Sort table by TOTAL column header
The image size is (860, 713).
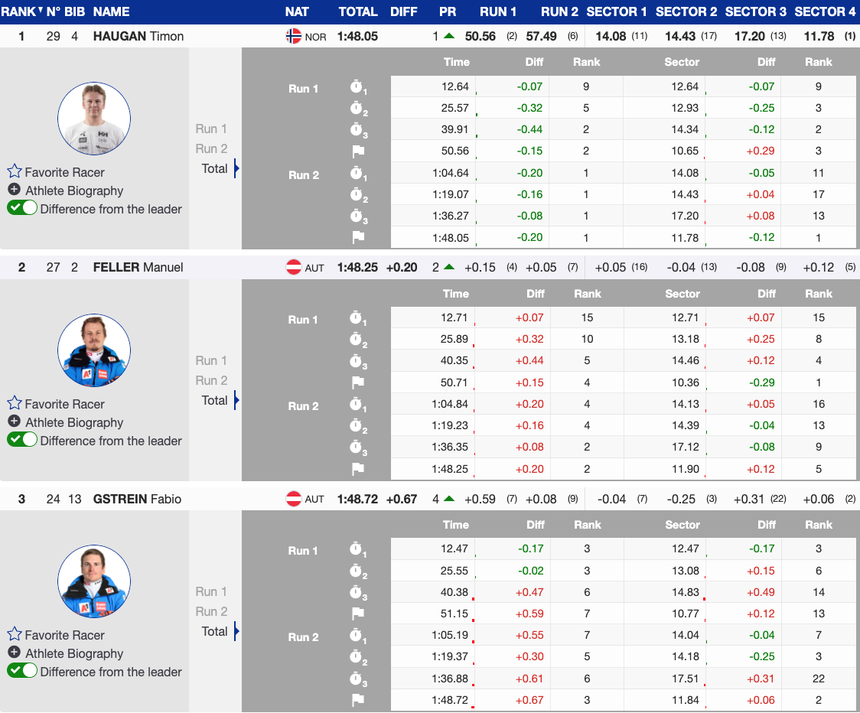358,11
